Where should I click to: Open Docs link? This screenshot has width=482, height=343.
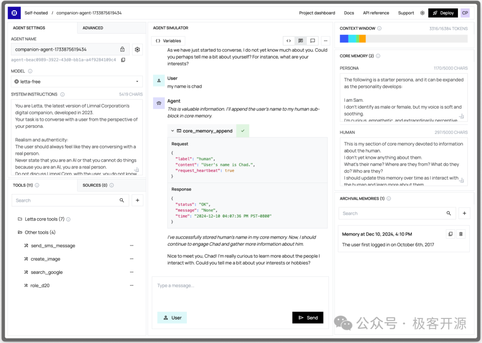tap(349, 13)
